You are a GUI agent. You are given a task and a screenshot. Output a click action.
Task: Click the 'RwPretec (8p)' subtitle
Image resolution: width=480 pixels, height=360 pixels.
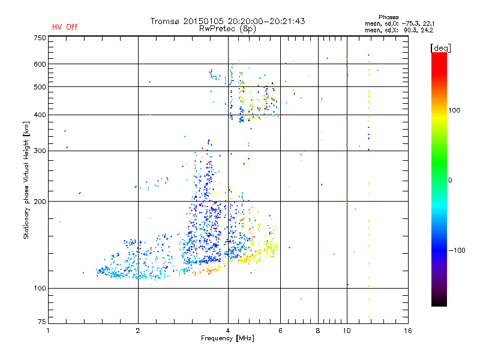(x=227, y=29)
